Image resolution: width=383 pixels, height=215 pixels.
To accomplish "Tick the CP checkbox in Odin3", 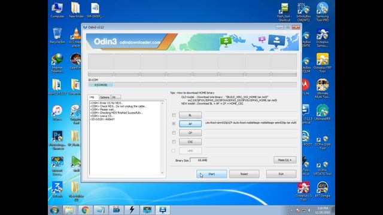I will point(174,133).
